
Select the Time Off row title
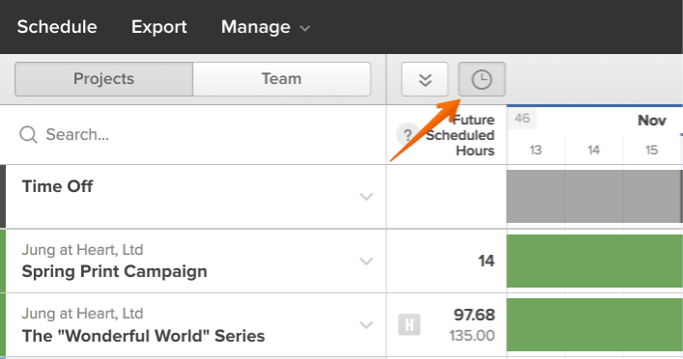[x=58, y=186]
